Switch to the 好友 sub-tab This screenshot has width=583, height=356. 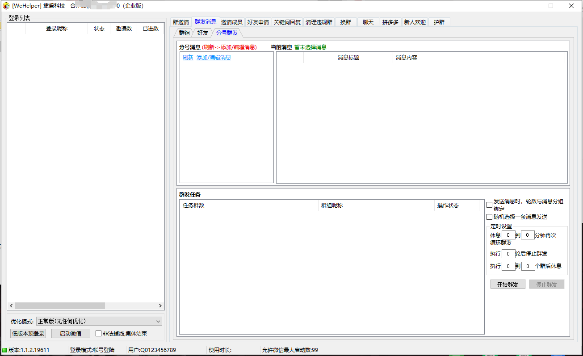coord(203,33)
